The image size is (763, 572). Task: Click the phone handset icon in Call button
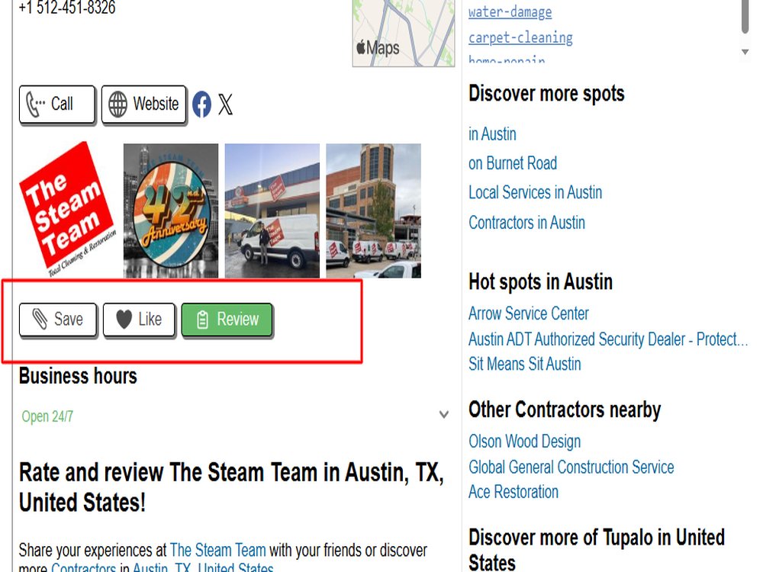coord(35,104)
